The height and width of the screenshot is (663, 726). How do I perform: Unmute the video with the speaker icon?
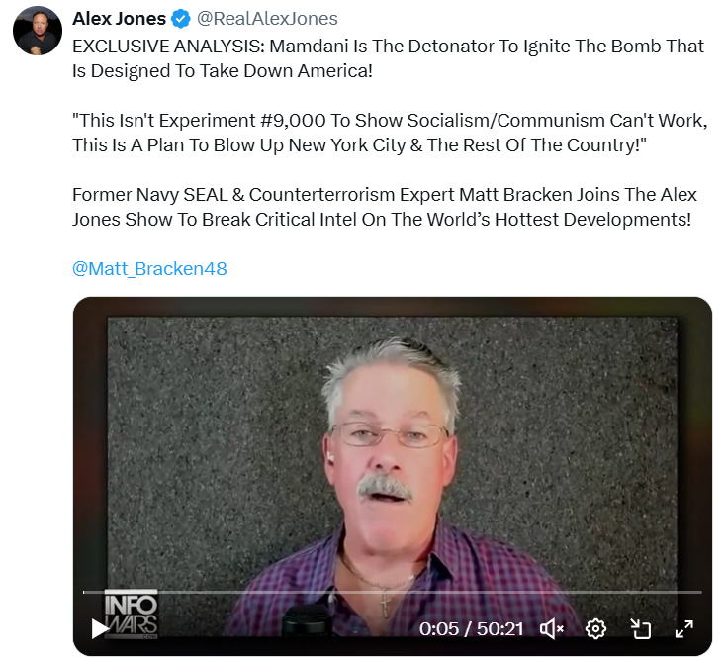(x=552, y=629)
